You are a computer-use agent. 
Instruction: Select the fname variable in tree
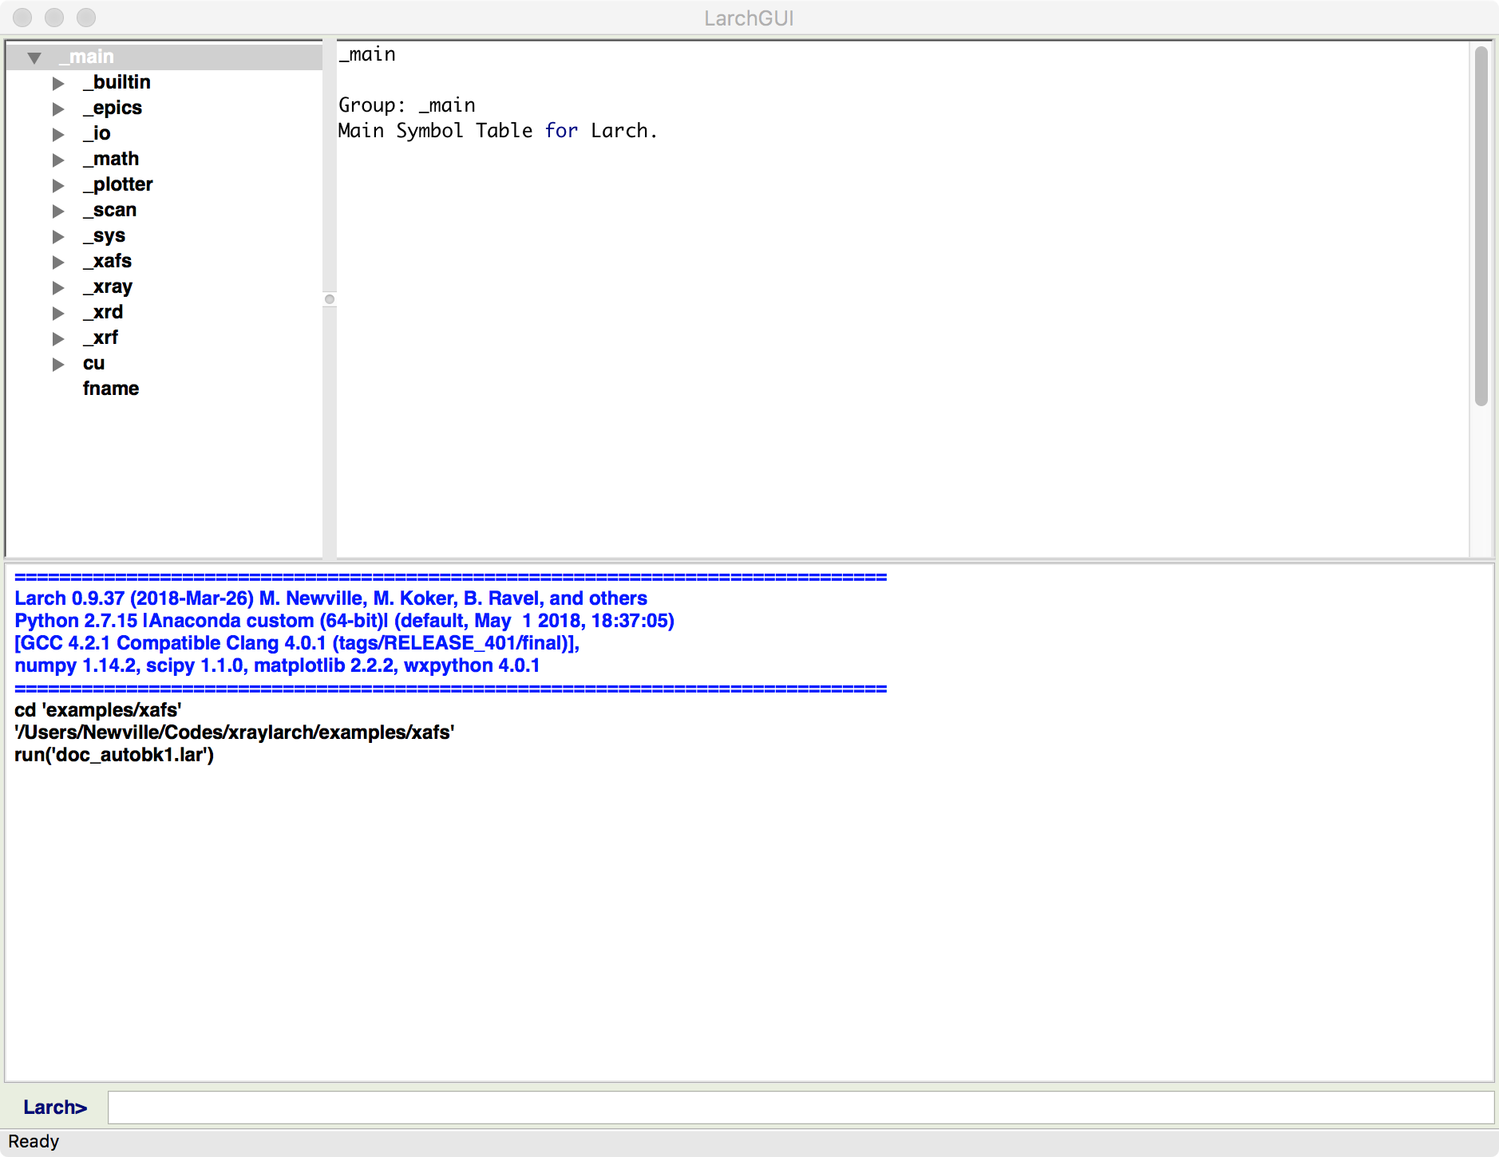(111, 389)
